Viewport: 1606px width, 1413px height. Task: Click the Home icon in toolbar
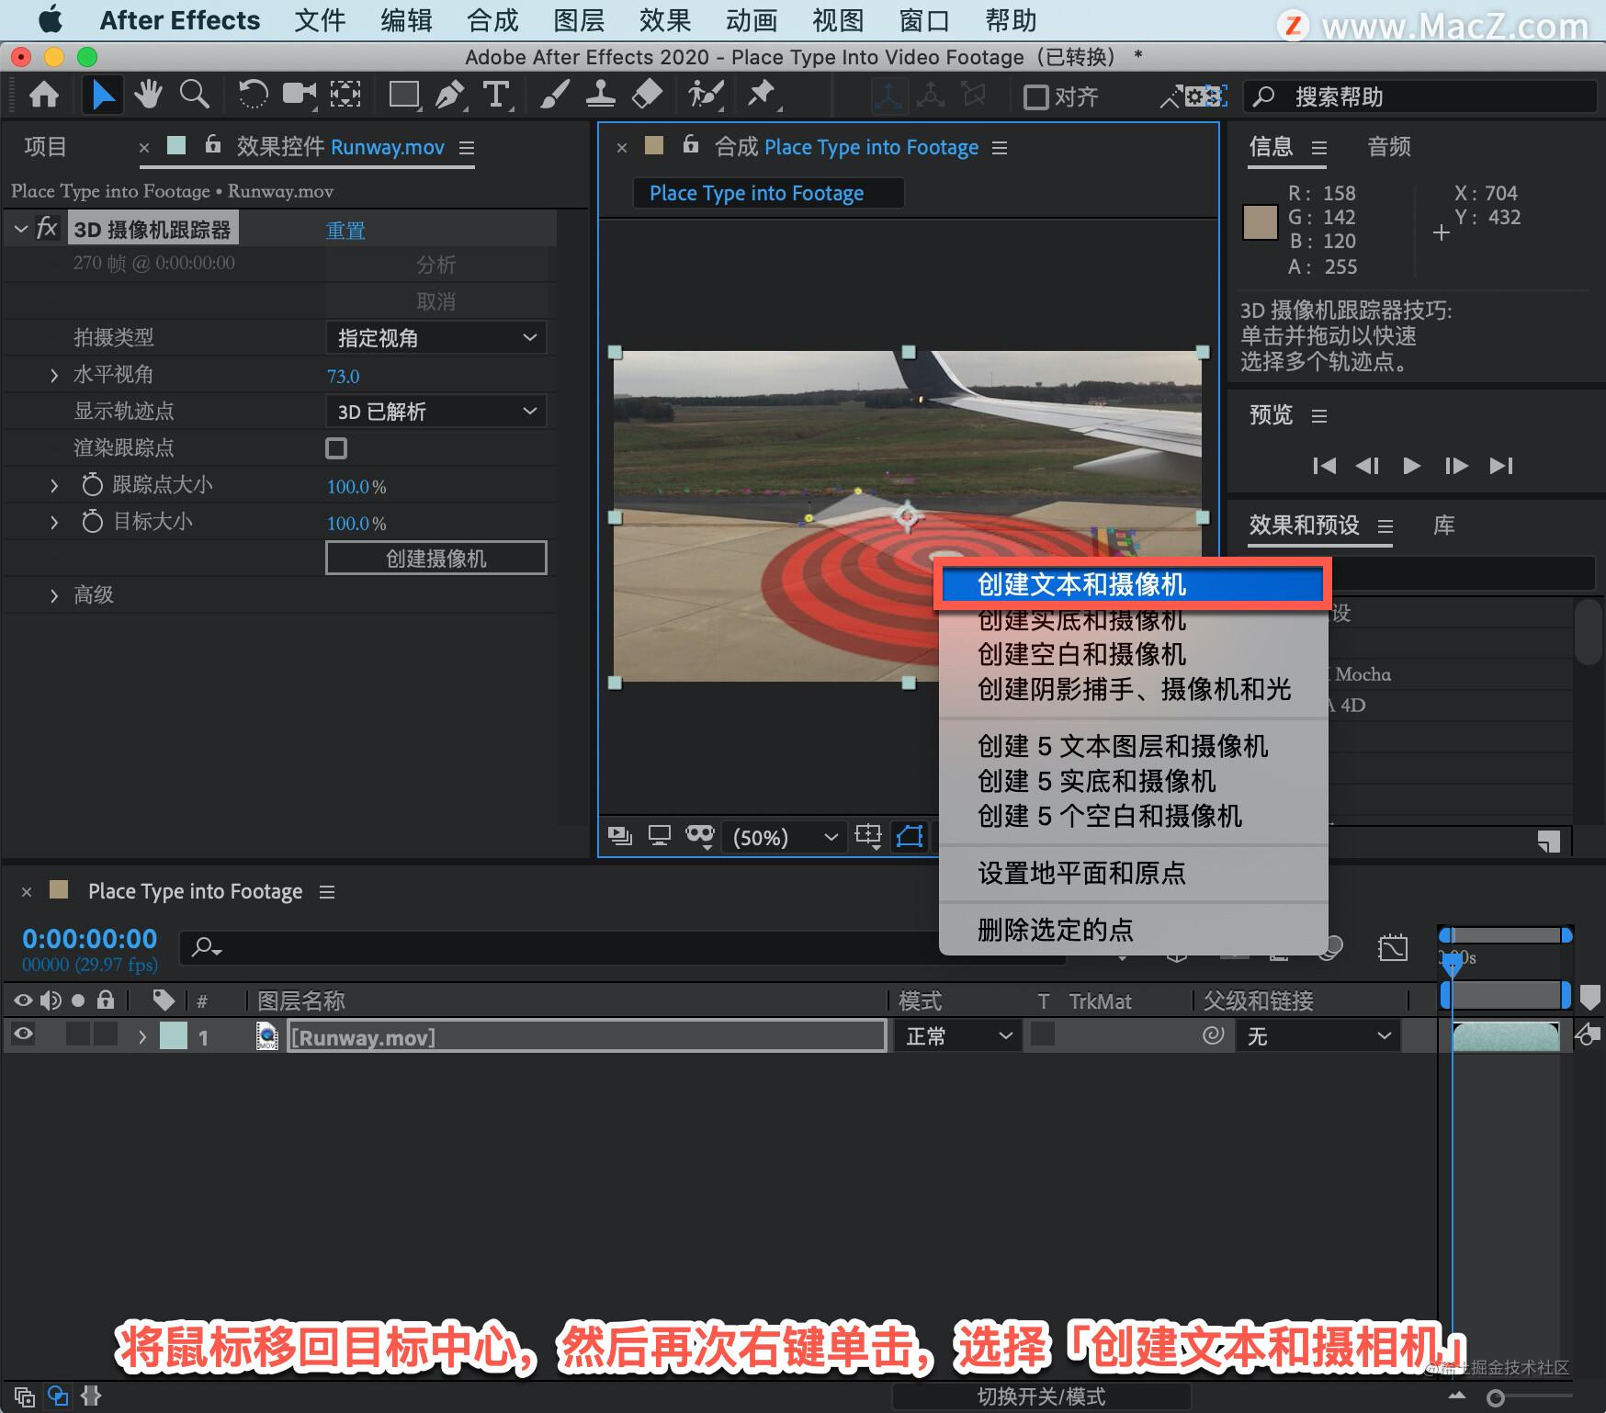tap(43, 96)
